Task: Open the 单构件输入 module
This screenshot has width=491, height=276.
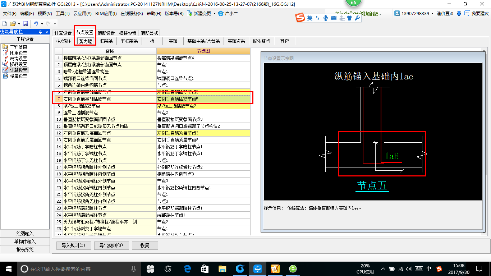Action: click(25, 241)
